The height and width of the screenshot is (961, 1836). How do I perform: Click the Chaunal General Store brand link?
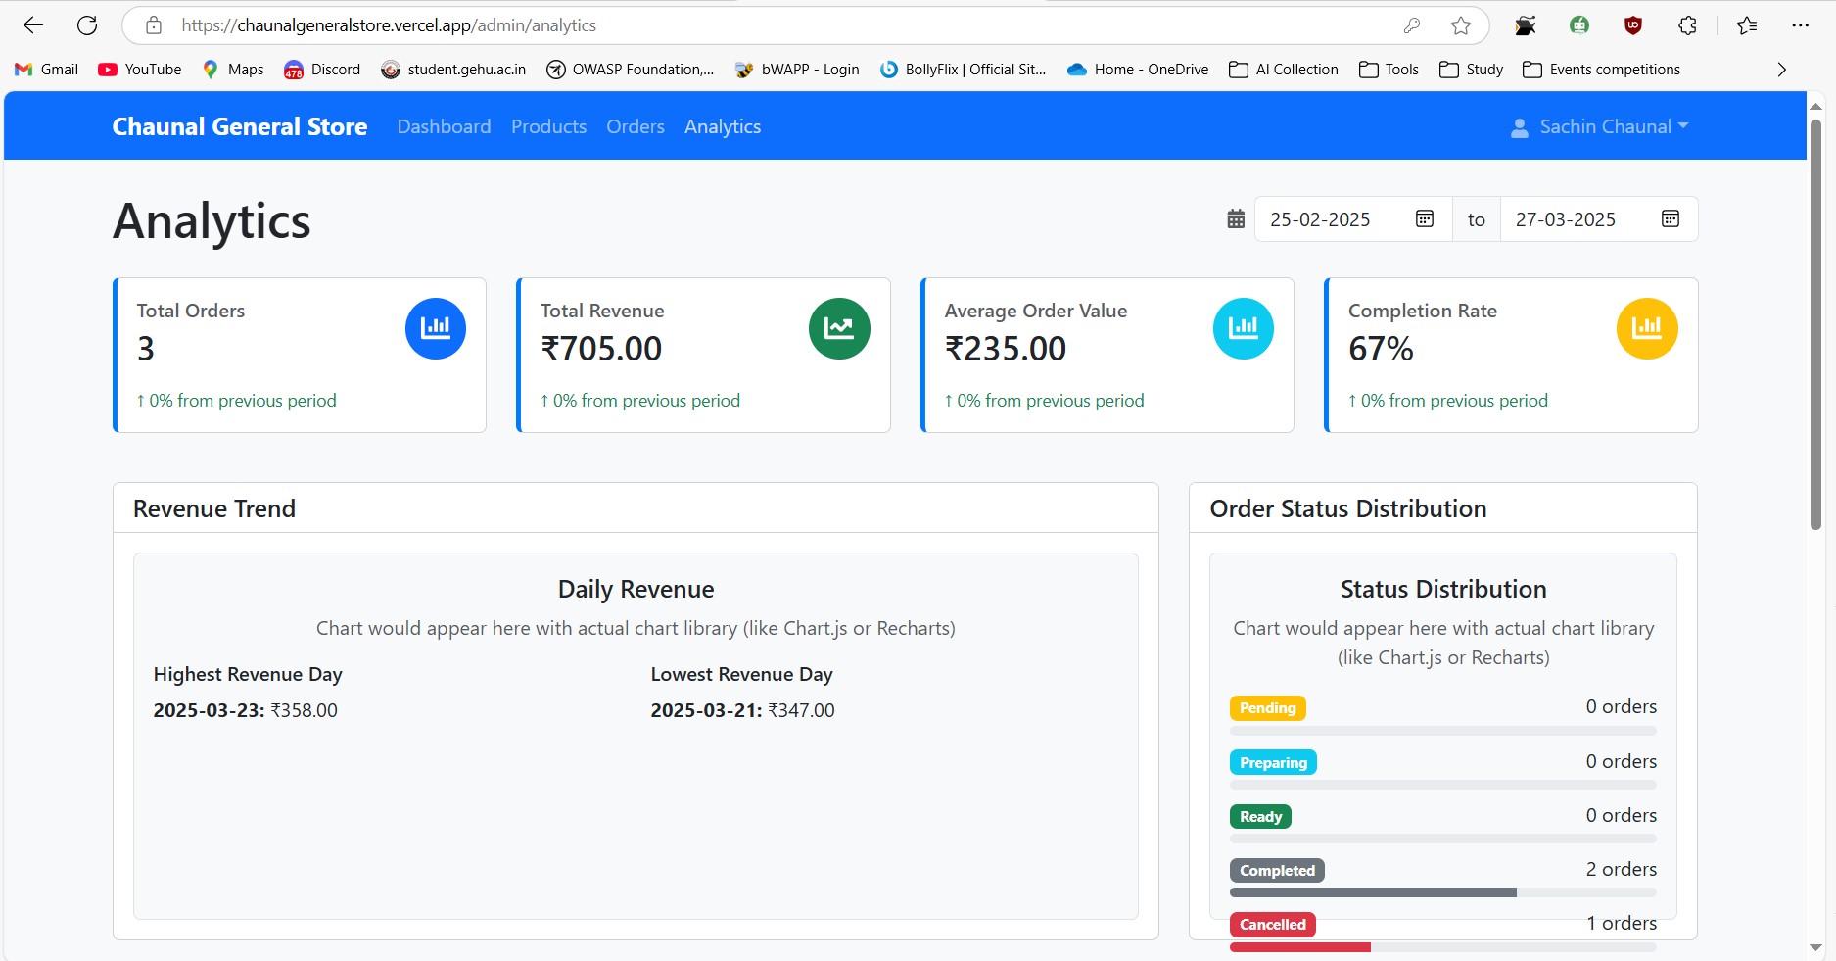click(240, 127)
